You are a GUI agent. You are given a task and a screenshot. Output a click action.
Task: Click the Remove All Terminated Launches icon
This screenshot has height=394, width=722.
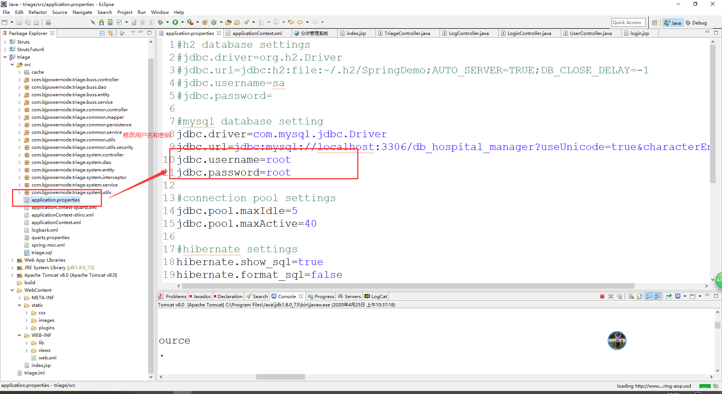[619, 296]
